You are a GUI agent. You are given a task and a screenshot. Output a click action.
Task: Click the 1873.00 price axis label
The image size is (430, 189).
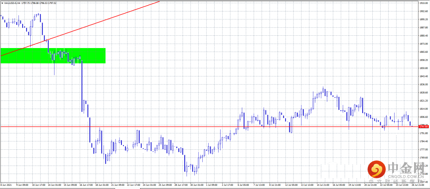tap(424, 44)
